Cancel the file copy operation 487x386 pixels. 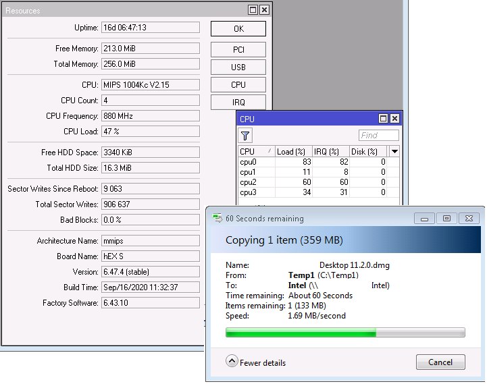[440, 362]
